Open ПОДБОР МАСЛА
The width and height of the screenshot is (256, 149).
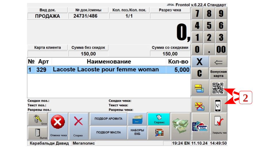point(108,133)
